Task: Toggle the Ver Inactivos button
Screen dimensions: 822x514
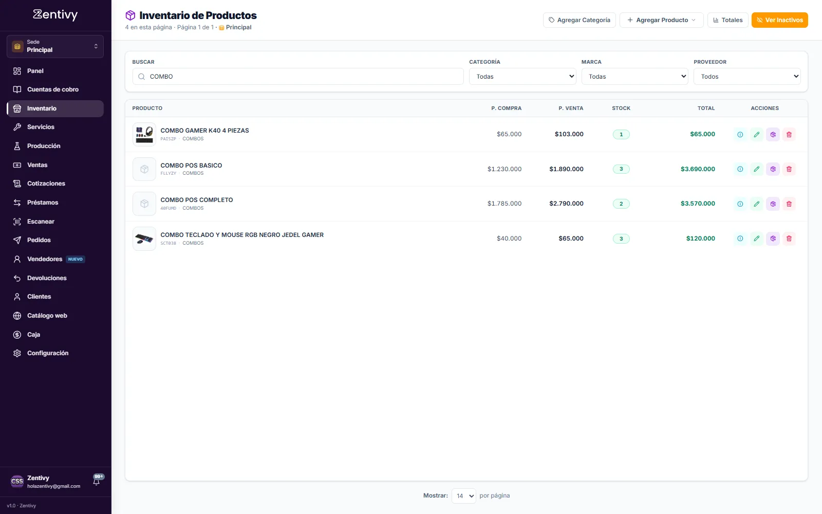Action: (779, 20)
